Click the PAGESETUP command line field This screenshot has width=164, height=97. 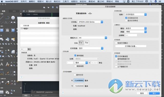[x=45, y=92]
